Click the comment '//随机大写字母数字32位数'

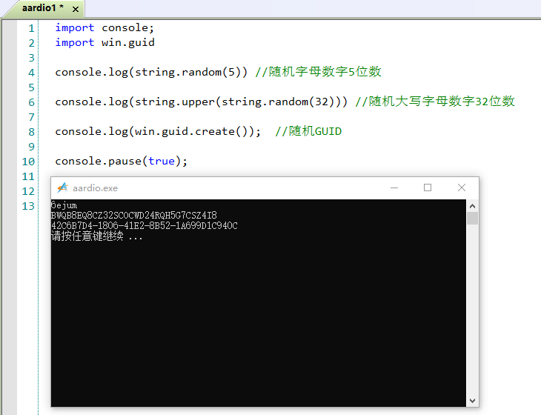tap(435, 102)
